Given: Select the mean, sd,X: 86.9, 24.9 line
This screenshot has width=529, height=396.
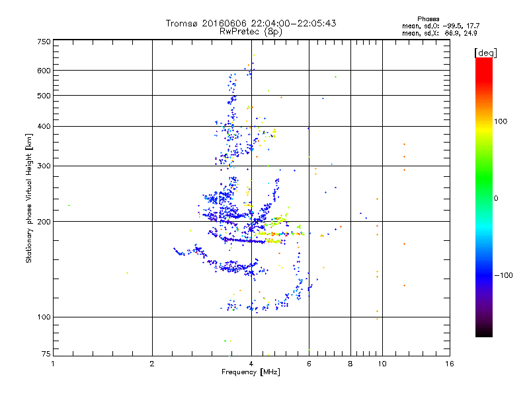Looking at the screenshot, I should (x=439, y=33).
